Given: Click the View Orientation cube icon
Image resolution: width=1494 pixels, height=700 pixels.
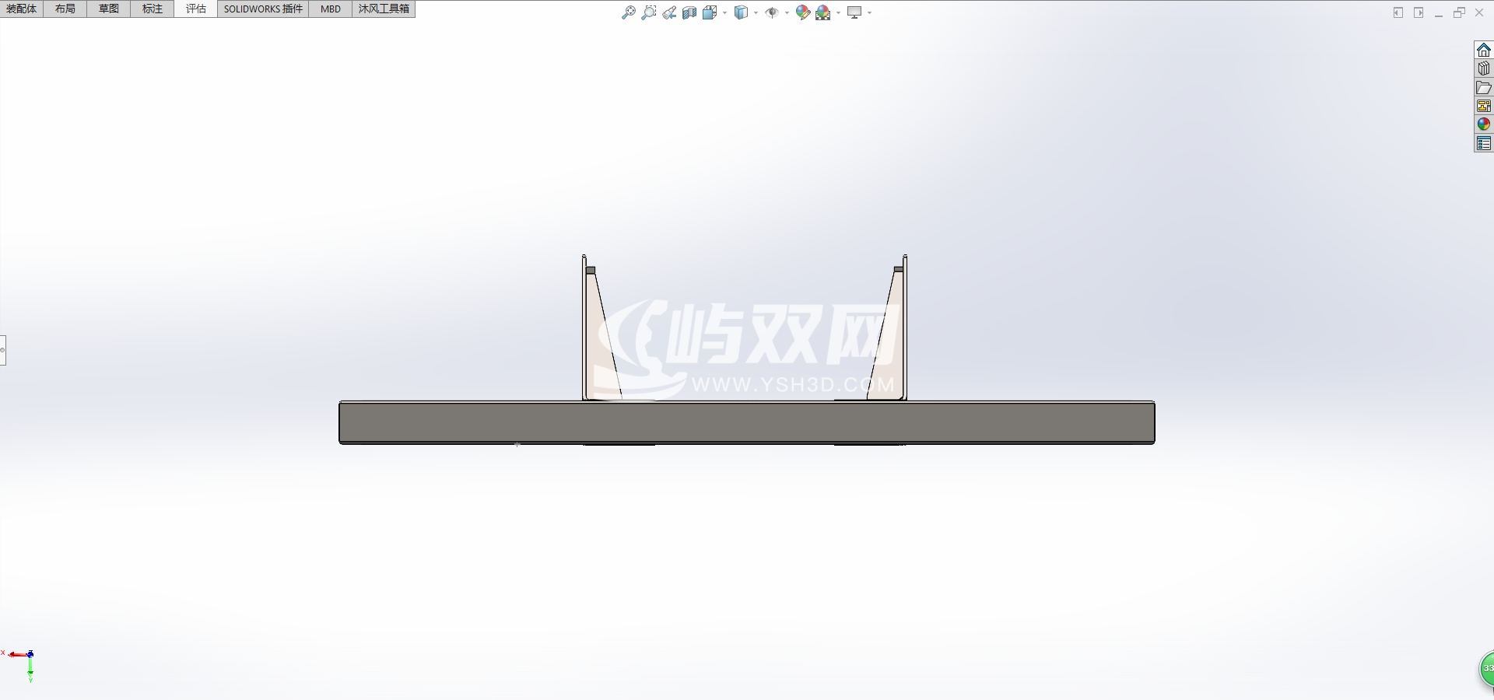Looking at the screenshot, I should point(710,12).
